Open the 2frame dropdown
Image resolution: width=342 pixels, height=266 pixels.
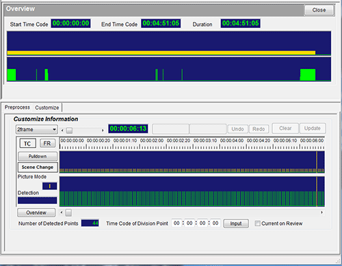[x=37, y=129]
